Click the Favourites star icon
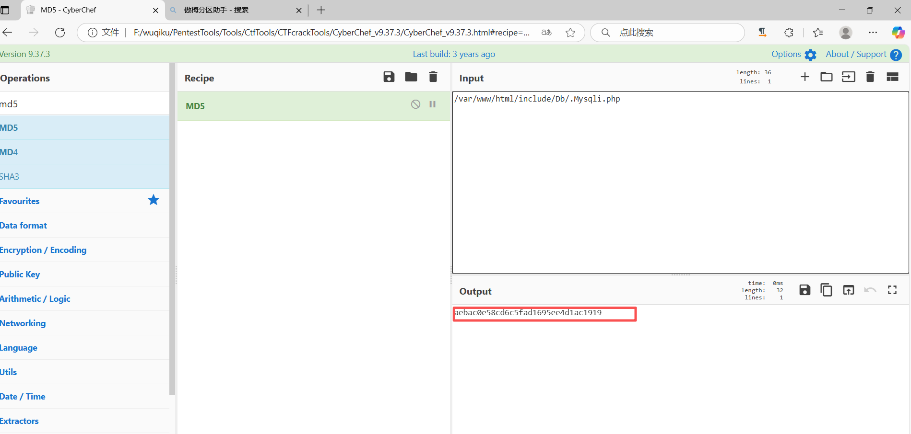911x434 pixels. (x=154, y=200)
